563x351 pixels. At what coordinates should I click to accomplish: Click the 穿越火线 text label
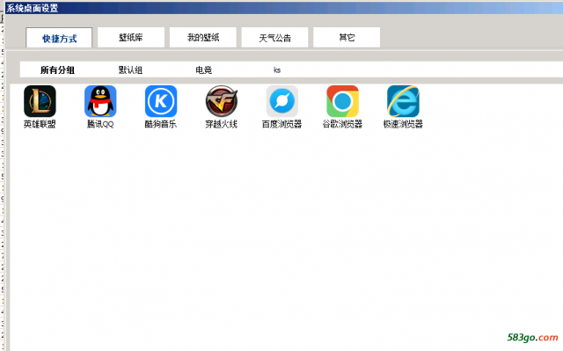coord(222,124)
